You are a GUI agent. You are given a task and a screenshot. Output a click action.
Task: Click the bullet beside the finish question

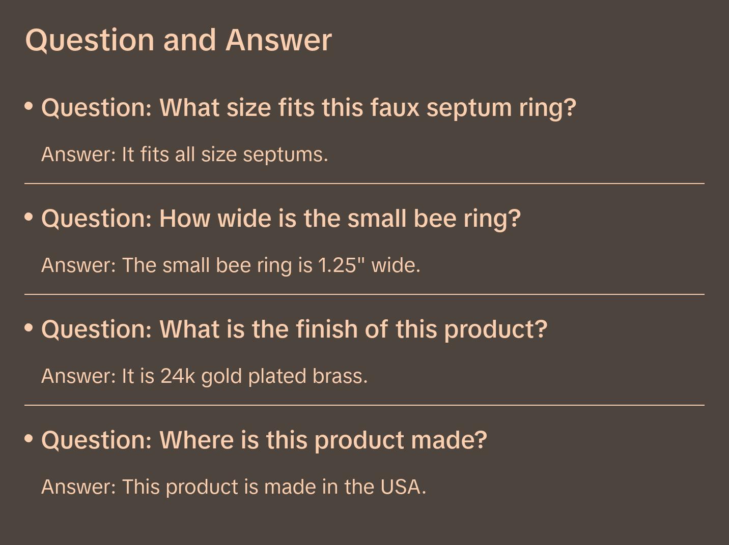(29, 328)
